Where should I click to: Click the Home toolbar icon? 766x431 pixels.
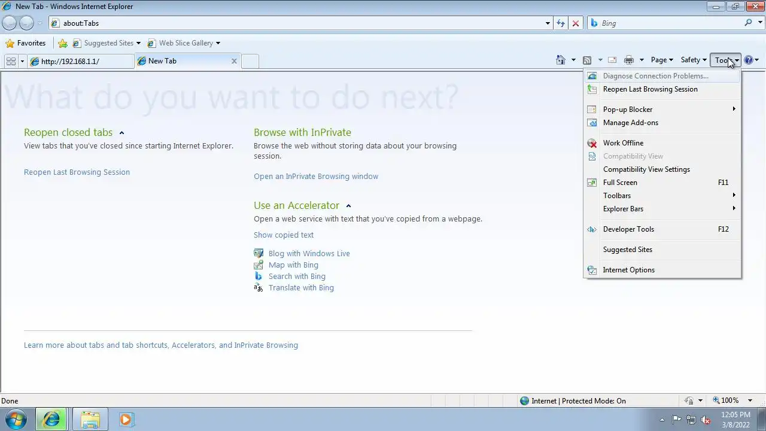561,60
